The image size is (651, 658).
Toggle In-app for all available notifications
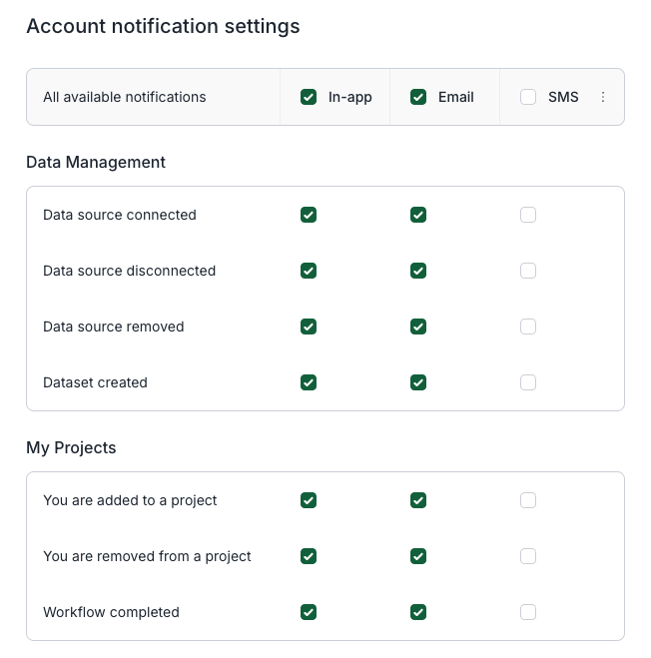click(x=309, y=97)
